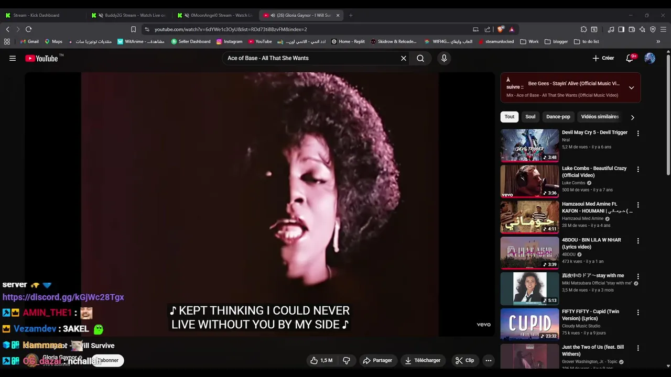Open the Miki Matsubara Official channel link
Image resolution: width=671 pixels, height=377 pixels.
click(x=597, y=283)
